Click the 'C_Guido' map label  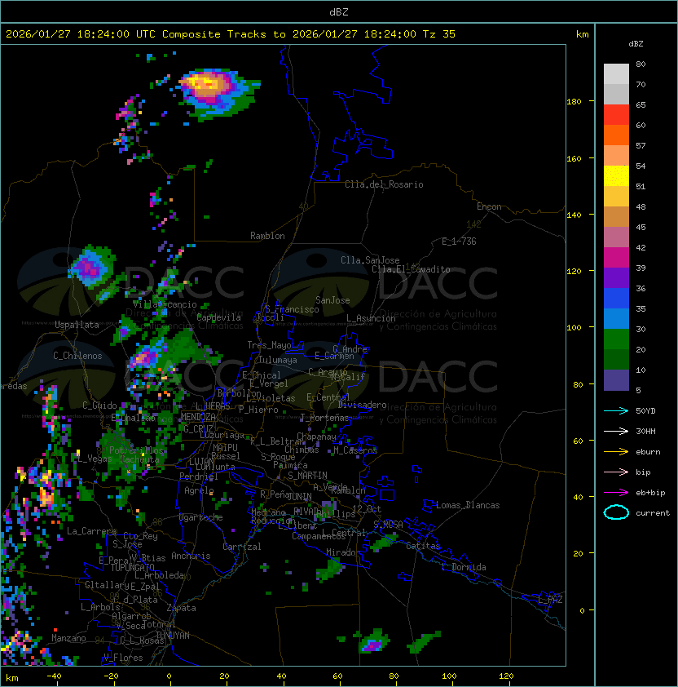click(x=99, y=406)
